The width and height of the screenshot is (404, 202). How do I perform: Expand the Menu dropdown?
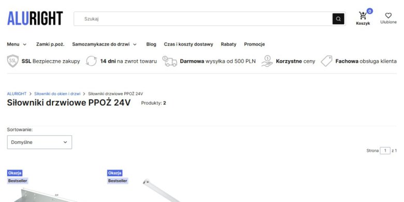tap(17, 45)
